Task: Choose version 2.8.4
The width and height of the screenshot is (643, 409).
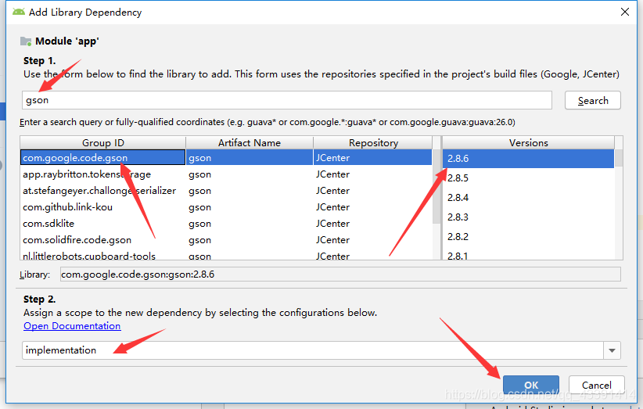Action: coord(528,198)
